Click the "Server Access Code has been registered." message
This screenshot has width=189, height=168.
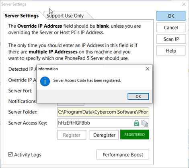87,80
